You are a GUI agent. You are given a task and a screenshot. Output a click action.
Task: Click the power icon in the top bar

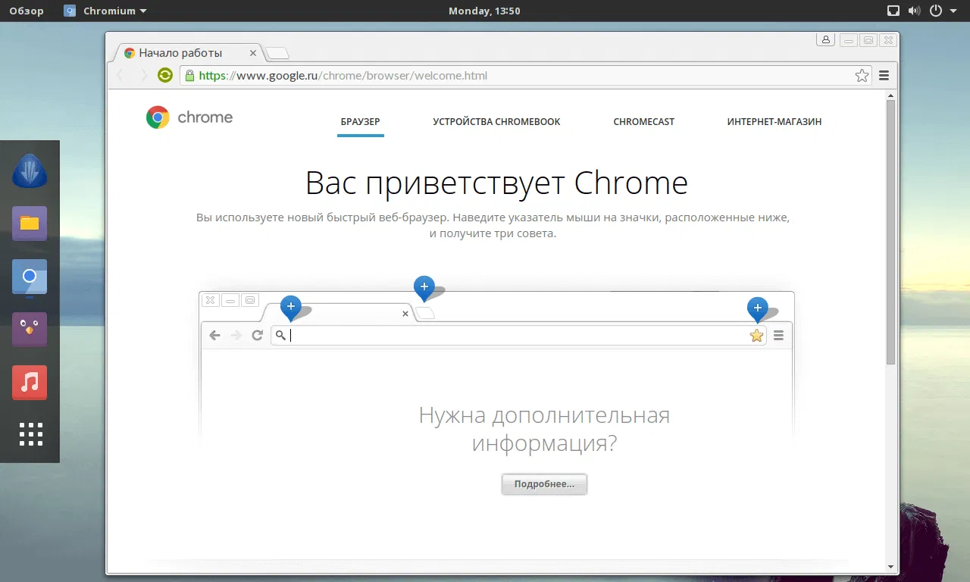(936, 11)
